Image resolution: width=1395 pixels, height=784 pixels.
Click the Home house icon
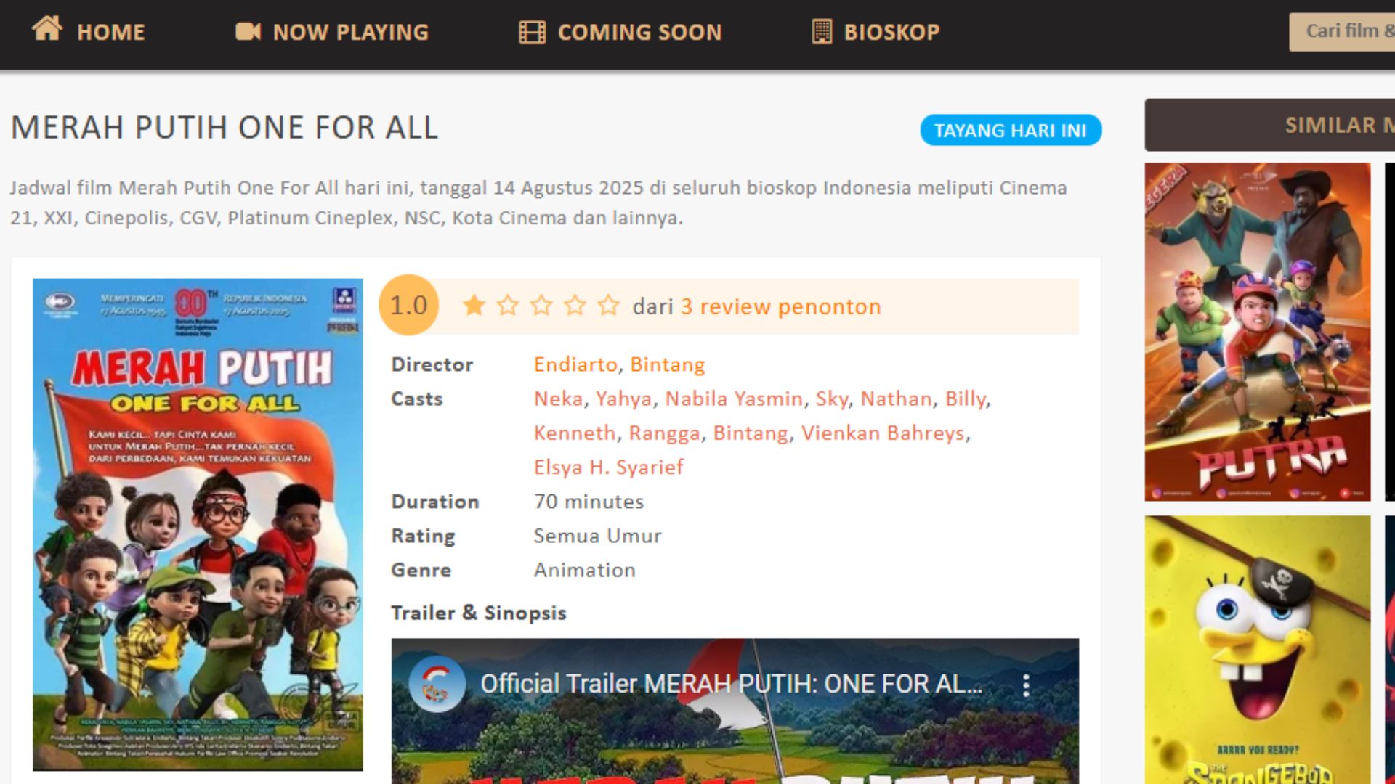pos(47,29)
